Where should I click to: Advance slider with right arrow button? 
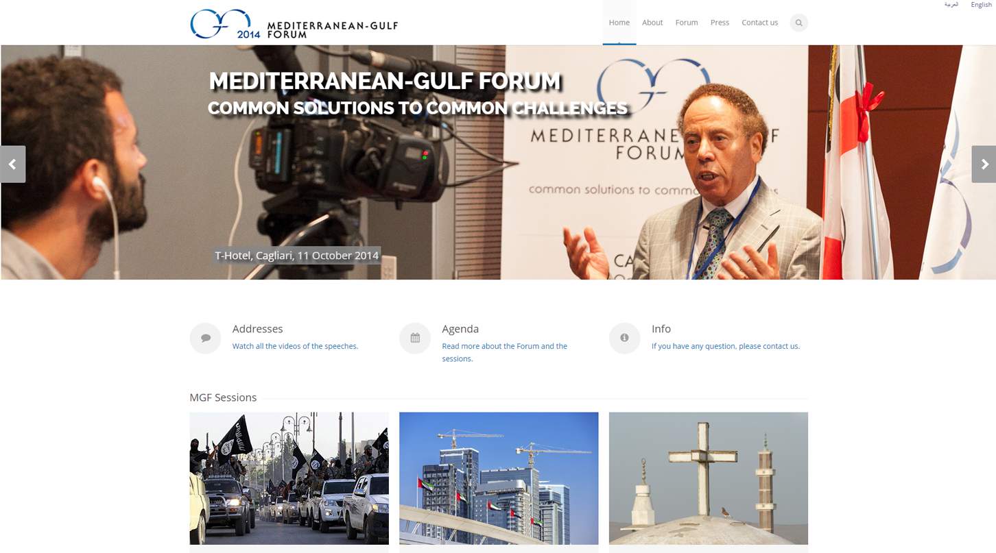tap(984, 164)
